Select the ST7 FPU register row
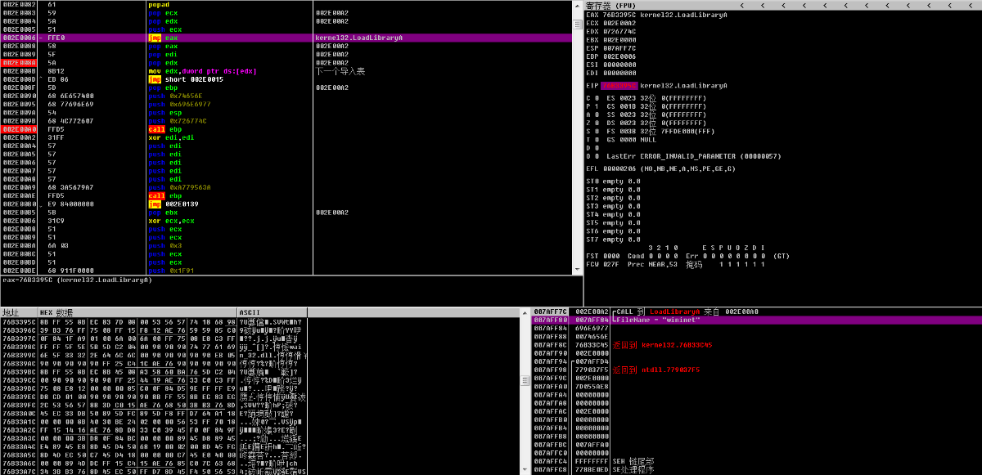This screenshot has width=982, height=475. pyautogui.click(x=614, y=239)
